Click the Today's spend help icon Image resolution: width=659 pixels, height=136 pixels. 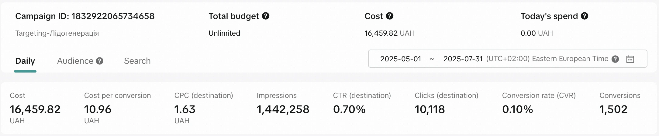[x=585, y=16]
